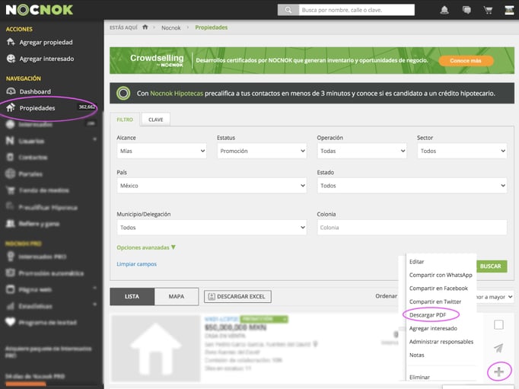Click Limpiar campos link
Screen dimensions: 519x389
pyautogui.click(x=136, y=264)
